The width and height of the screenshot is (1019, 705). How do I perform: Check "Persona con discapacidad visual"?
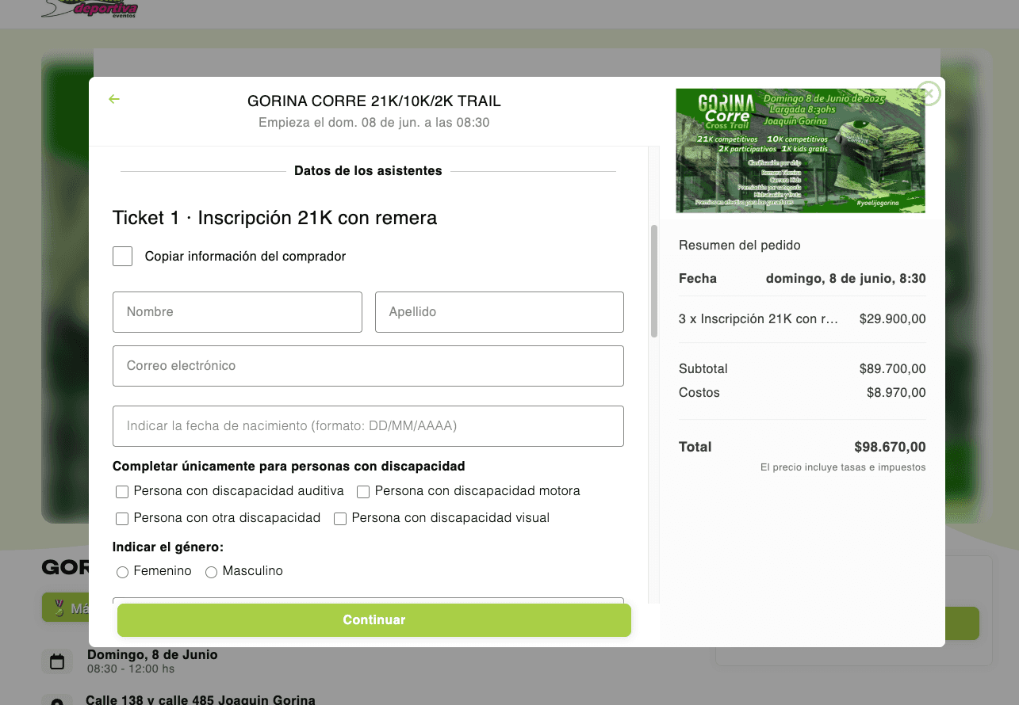(340, 518)
